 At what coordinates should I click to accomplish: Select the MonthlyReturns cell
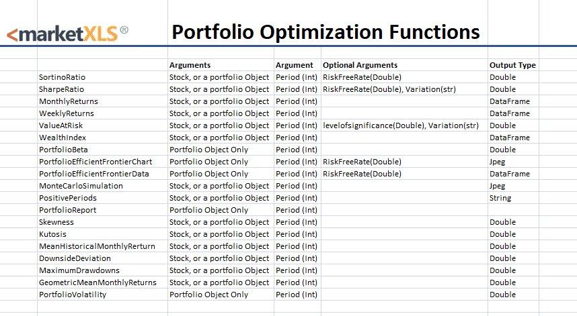click(x=69, y=101)
